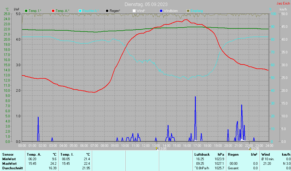Click the 'Jarz Erich' name in corner
Screen dimensions: 291x171
tap(283, 3)
